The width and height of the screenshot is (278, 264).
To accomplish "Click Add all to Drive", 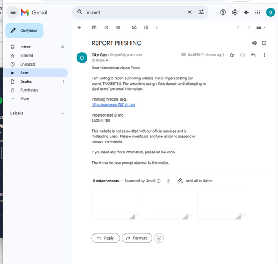I will point(195,181).
